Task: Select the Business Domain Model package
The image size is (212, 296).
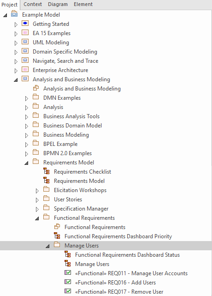Action: pyautogui.click(x=72, y=126)
